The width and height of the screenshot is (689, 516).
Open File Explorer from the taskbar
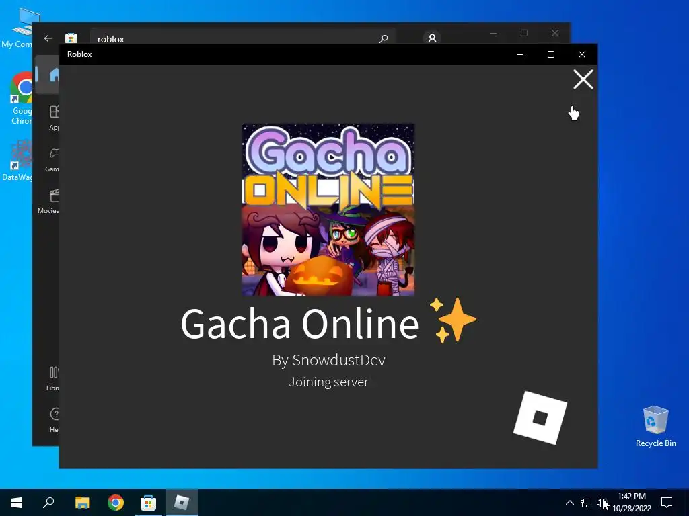point(82,503)
